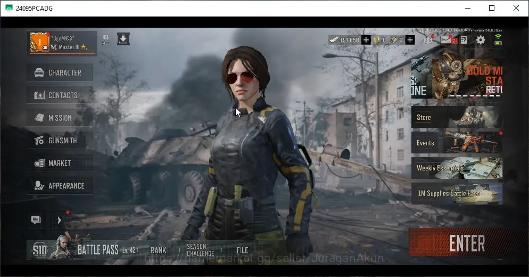The image size is (529, 277).
Task: Click the red ENTER button
Action: (x=467, y=243)
